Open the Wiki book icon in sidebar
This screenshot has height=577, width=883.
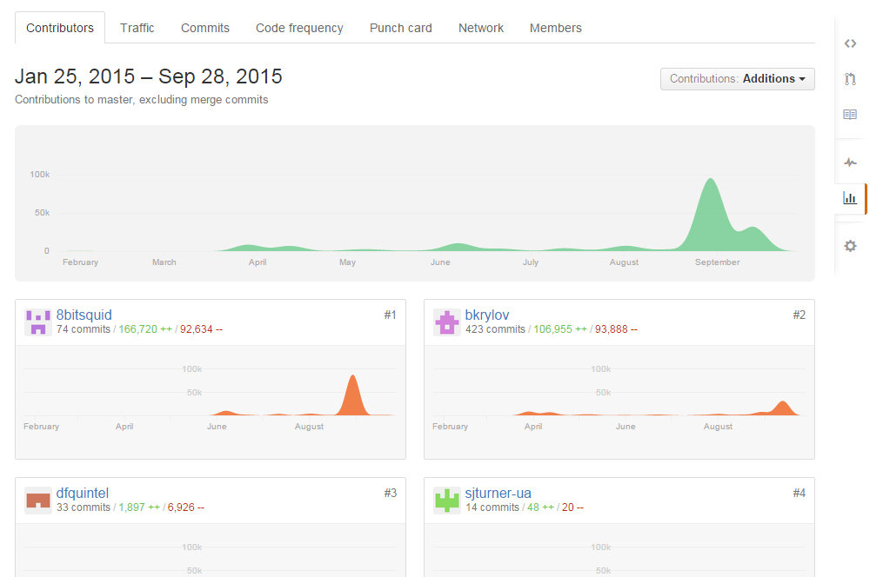850,114
